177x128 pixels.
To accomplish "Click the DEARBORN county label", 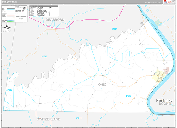I will 55,19.
